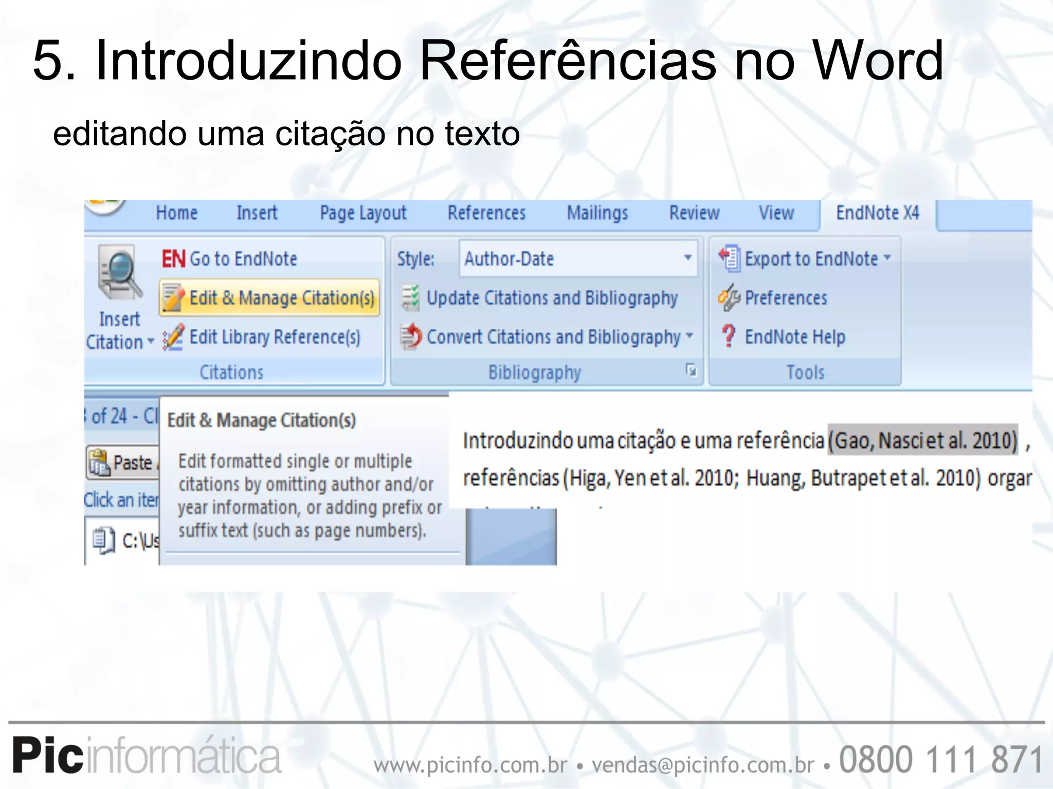
Task: Click the Edit & Manage Citation(s) pencil icon
Action: (x=173, y=297)
